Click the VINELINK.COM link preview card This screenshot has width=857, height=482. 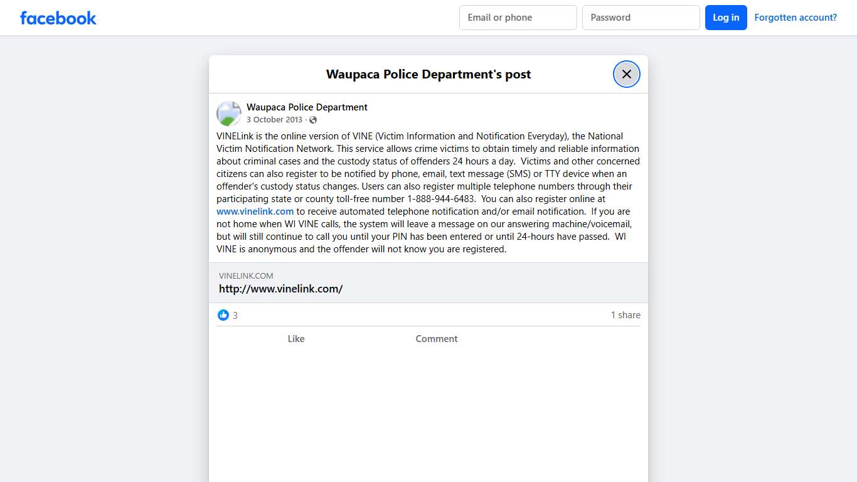point(428,282)
